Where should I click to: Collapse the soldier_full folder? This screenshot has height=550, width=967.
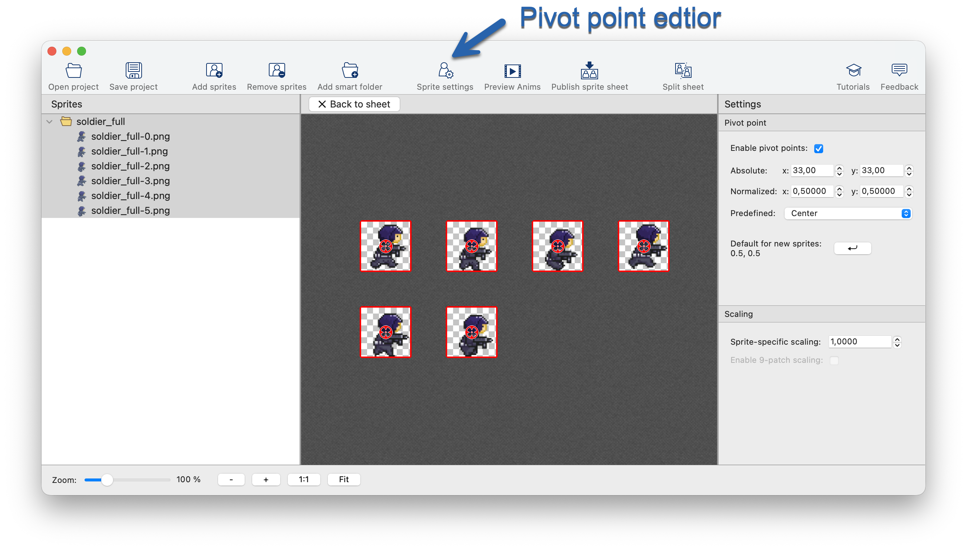click(x=50, y=121)
